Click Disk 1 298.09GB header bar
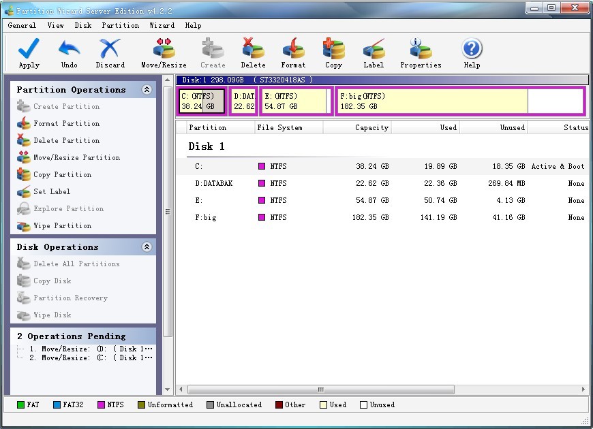 382,80
